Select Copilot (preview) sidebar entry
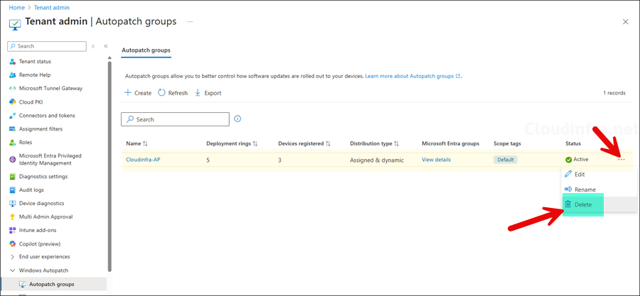 tap(41, 243)
